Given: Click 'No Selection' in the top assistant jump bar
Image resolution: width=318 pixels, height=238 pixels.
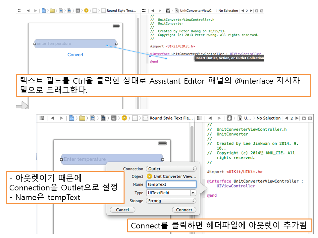Looking at the screenshot, I should (x=228, y=11).
